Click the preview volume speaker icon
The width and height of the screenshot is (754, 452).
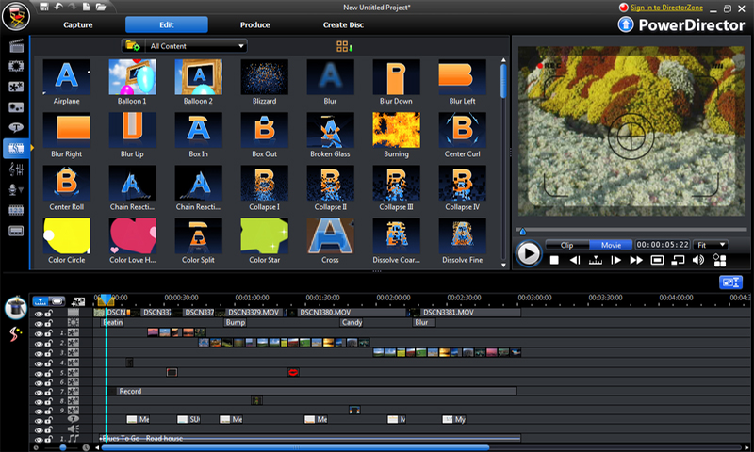pos(698,260)
